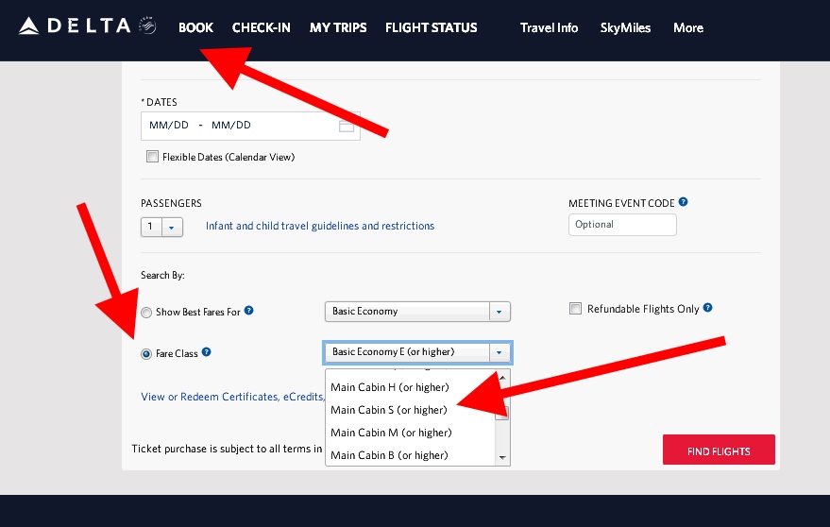Click the Delta logo
Viewport: 830px width, 527px height.
click(87, 25)
